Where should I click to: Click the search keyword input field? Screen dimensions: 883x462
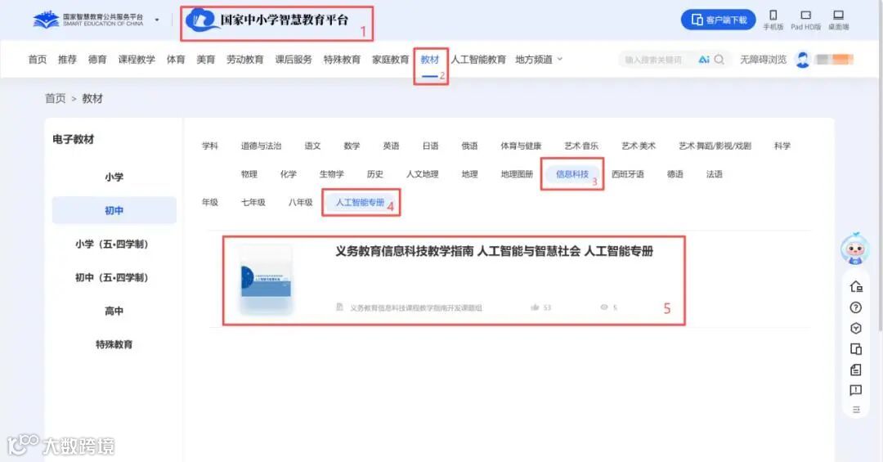coord(656,59)
